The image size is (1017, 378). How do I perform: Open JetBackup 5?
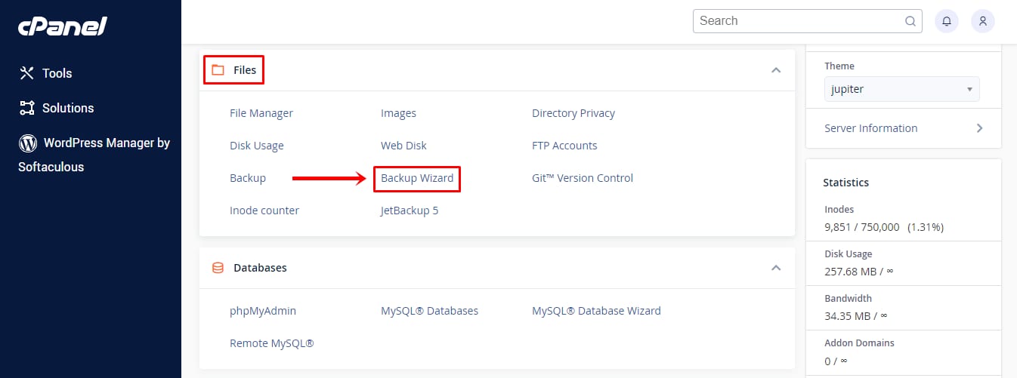coord(410,211)
